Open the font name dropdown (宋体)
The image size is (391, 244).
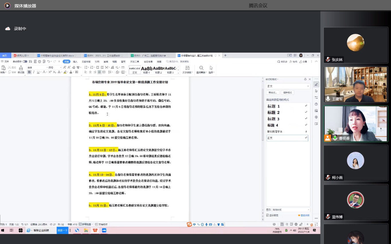(x=37, y=67)
